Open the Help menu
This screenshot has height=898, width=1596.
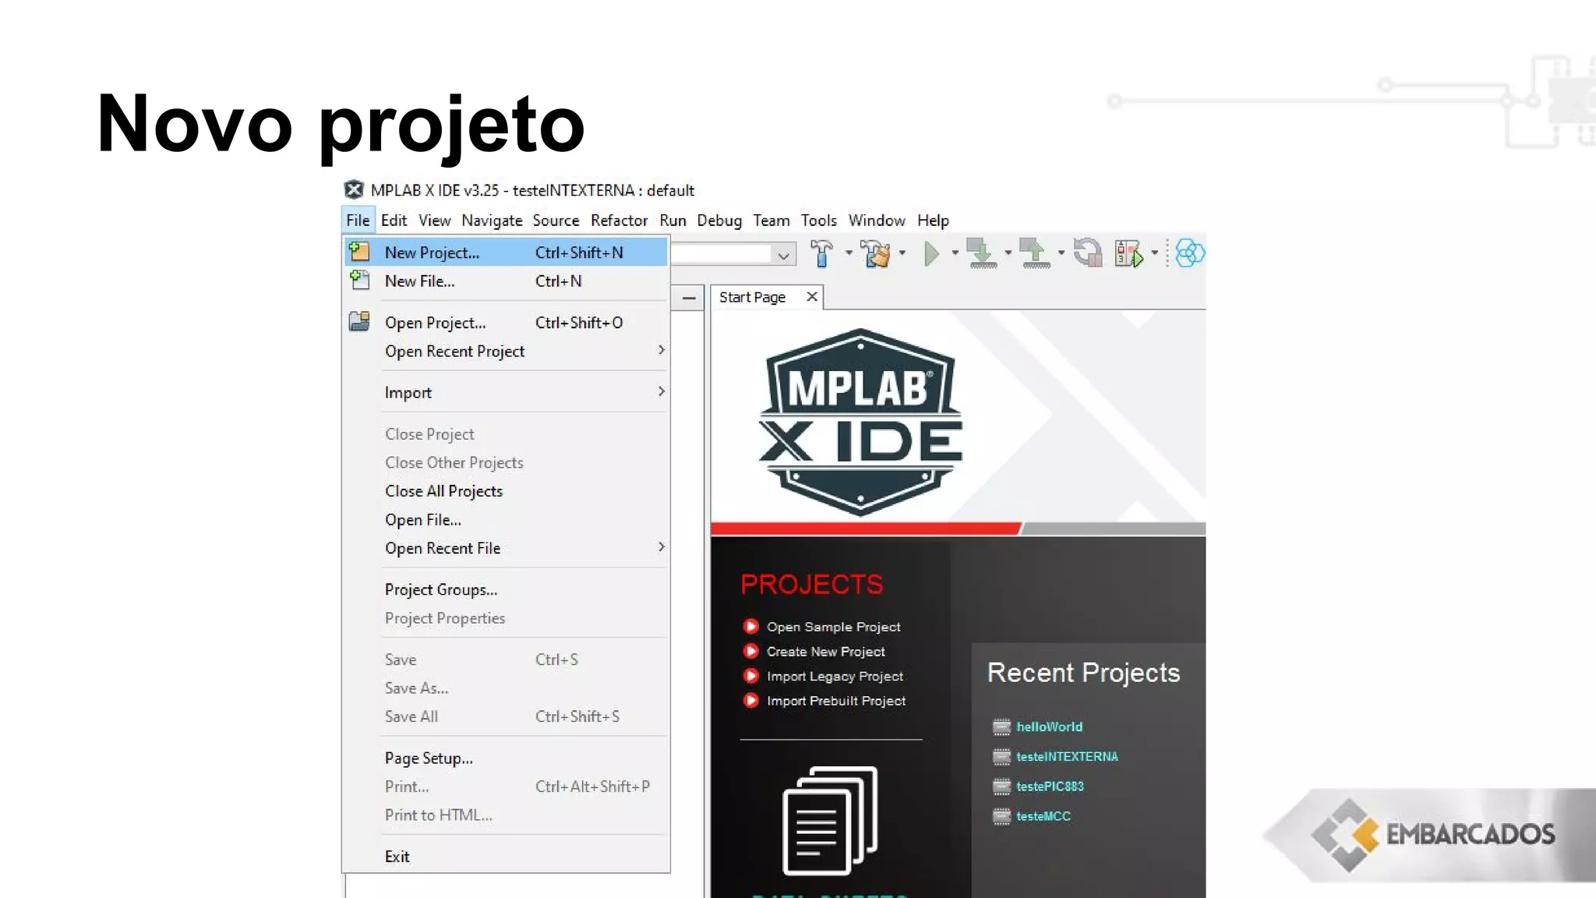933,221
